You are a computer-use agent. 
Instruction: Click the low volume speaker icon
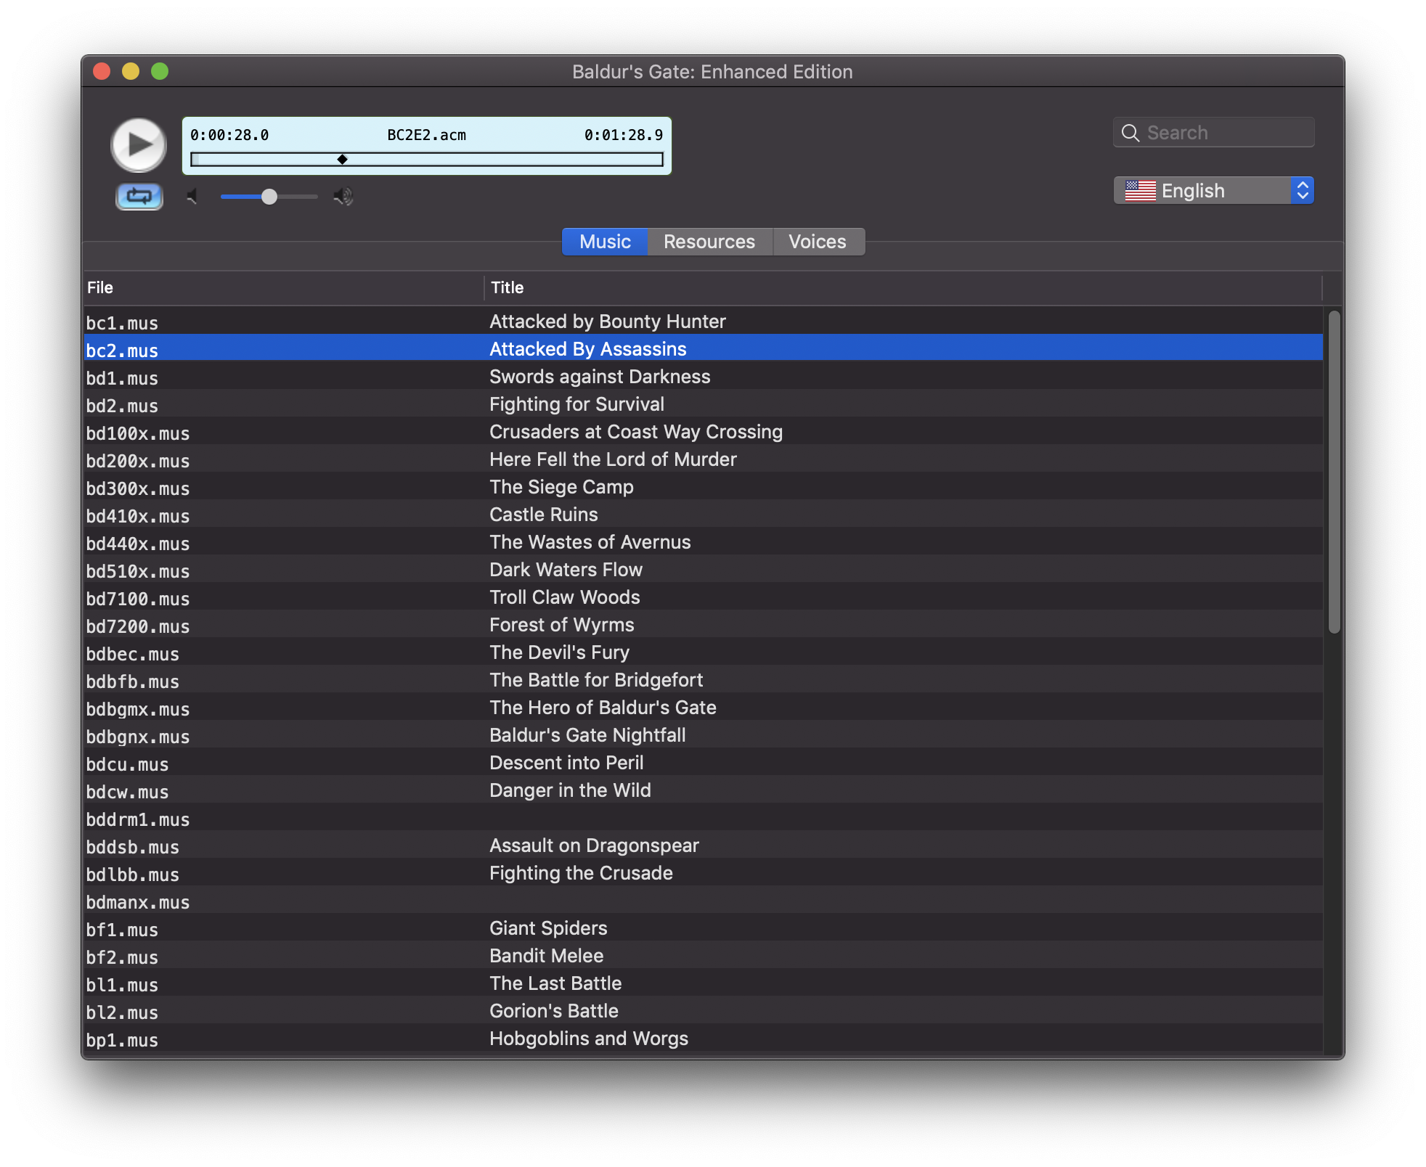[192, 196]
